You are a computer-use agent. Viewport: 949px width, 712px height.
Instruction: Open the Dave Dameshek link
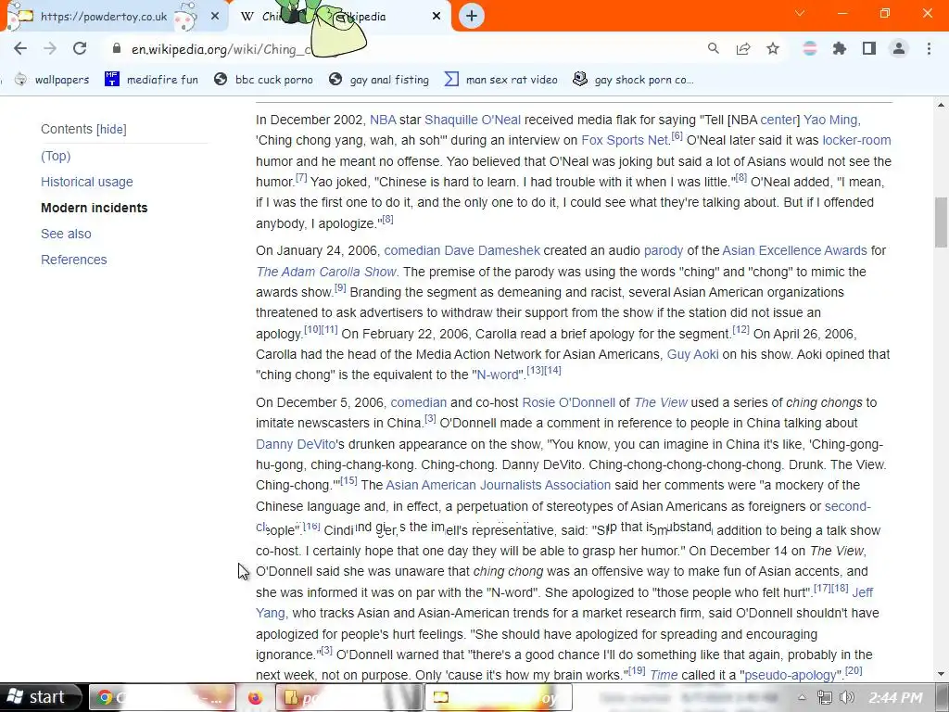pyautogui.click(x=492, y=250)
